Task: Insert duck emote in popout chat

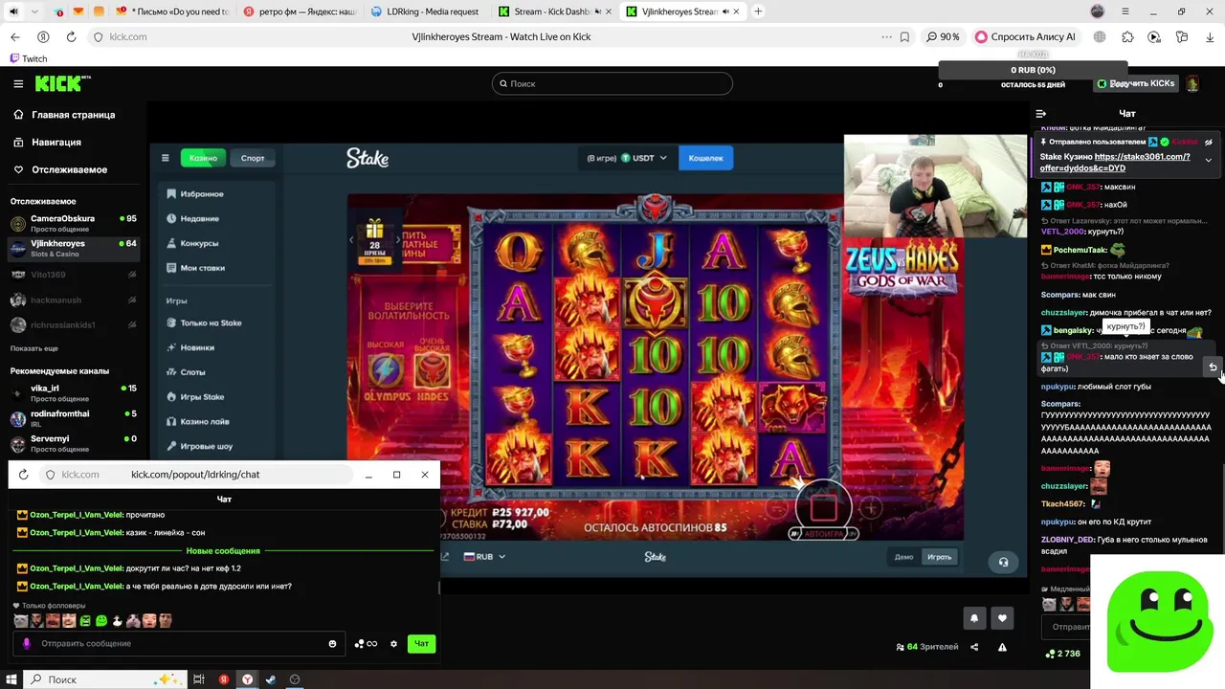Action: 118,621
